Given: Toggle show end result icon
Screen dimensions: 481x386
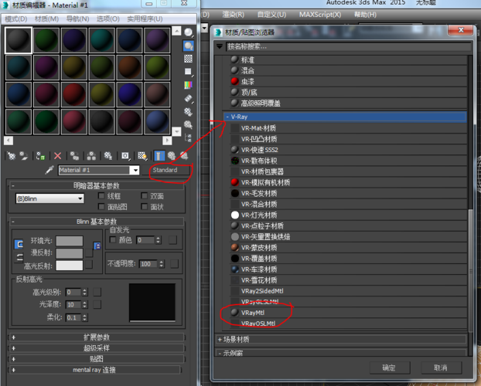Looking at the screenshot, I should coord(159,156).
